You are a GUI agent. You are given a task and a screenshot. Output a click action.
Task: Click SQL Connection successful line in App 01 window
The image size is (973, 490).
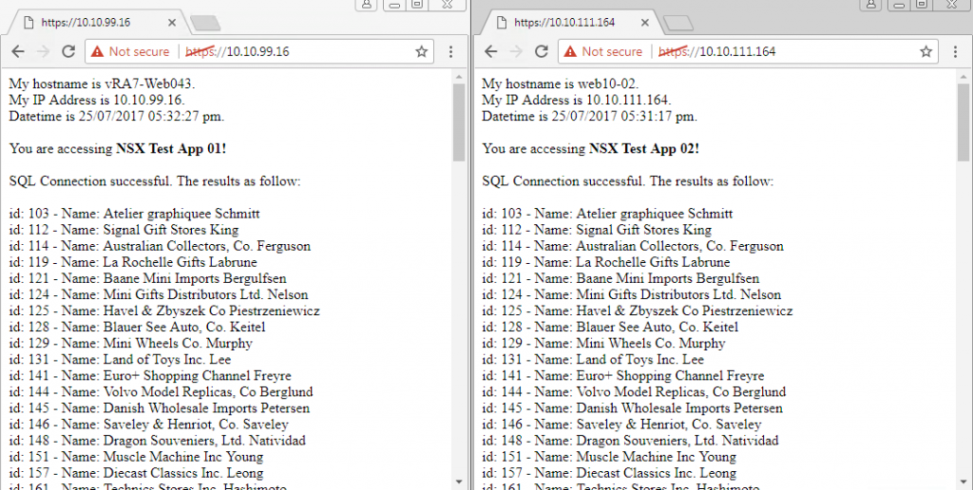[x=155, y=181]
